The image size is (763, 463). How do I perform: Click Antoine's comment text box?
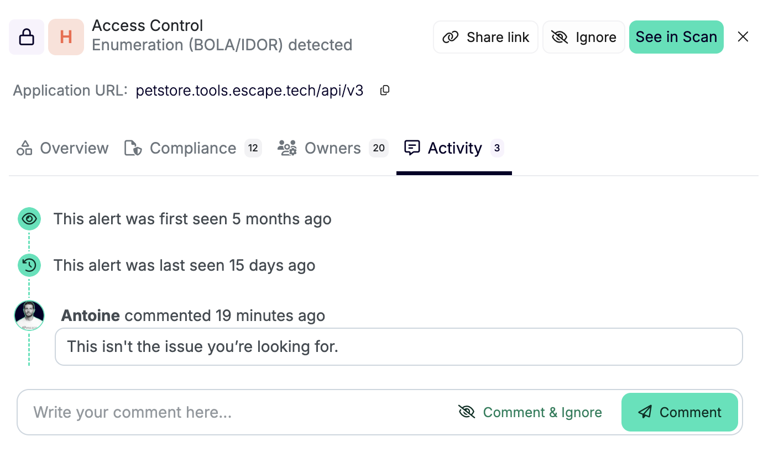click(x=398, y=347)
